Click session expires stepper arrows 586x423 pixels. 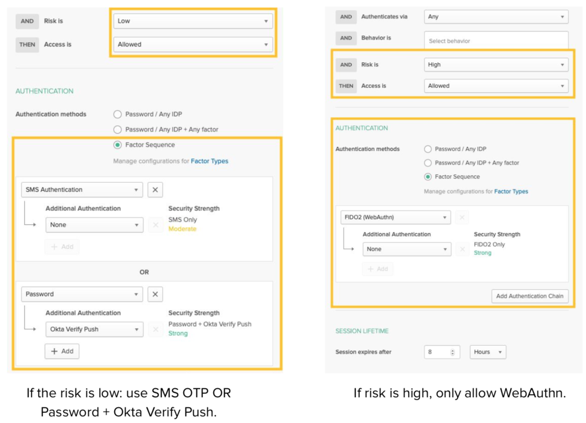click(x=452, y=352)
